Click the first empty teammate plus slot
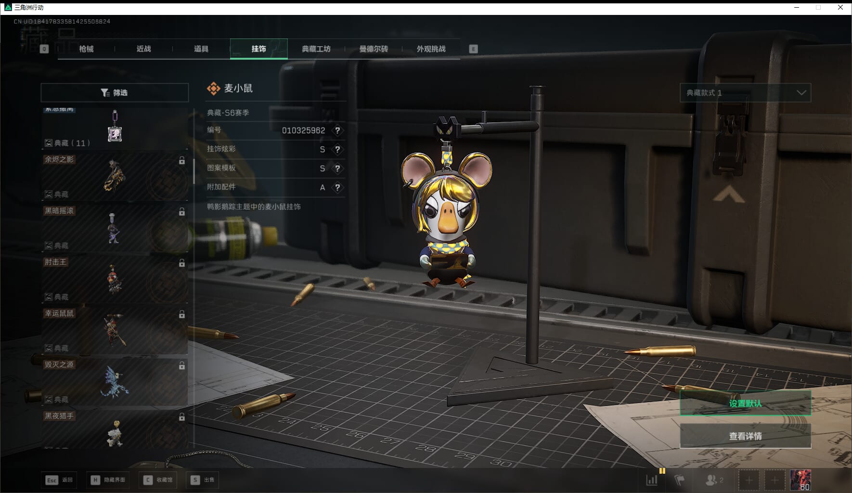This screenshot has height=493, width=852. (x=749, y=480)
